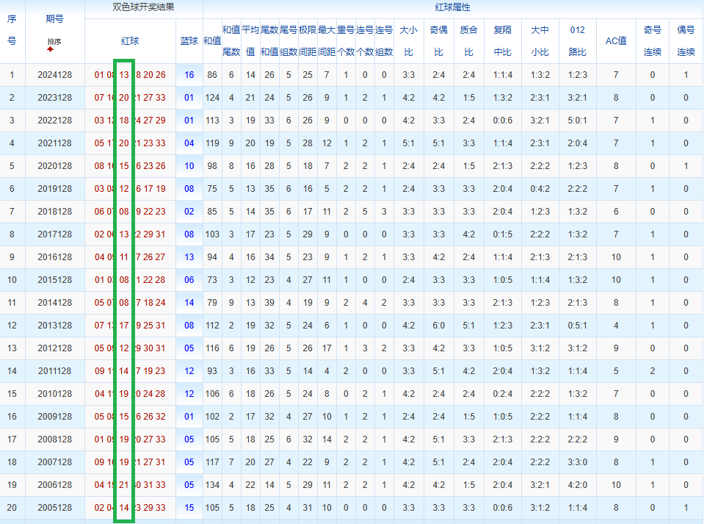707x524 pixels.
Task: Click the 期号 column header
Action: tap(54, 19)
